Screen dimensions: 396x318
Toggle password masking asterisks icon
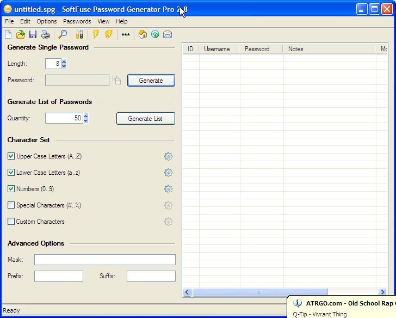(126, 34)
